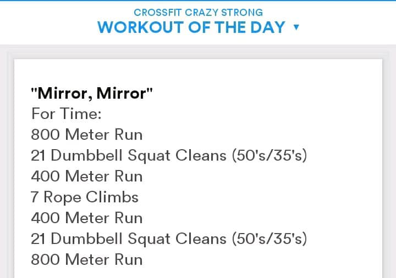Click the (50's/35's) weight in second cleans line
Image resolution: width=396 pixels, height=278 pixels.
coord(269,239)
